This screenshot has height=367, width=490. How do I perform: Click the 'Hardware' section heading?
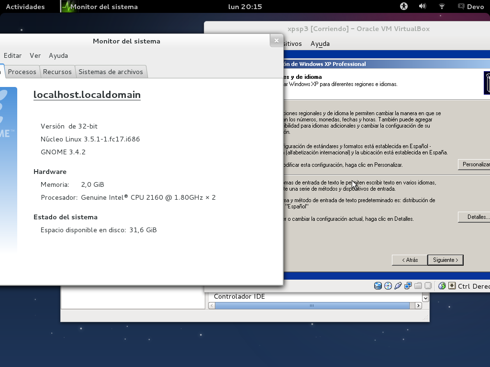(50, 172)
